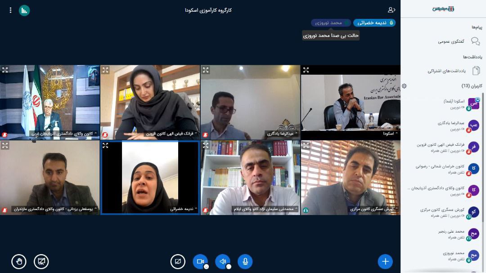Open the small dropdown on camera button
The height and width of the screenshot is (273, 486).
coord(206,267)
